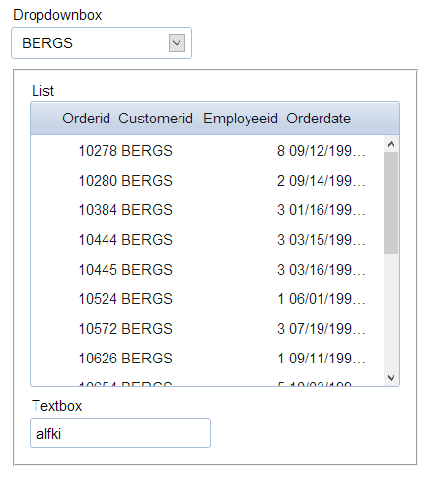Viewport: 429px width, 481px height.
Task: Click the list's vertical scrollbar thumb
Action: click(x=391, y=202)
